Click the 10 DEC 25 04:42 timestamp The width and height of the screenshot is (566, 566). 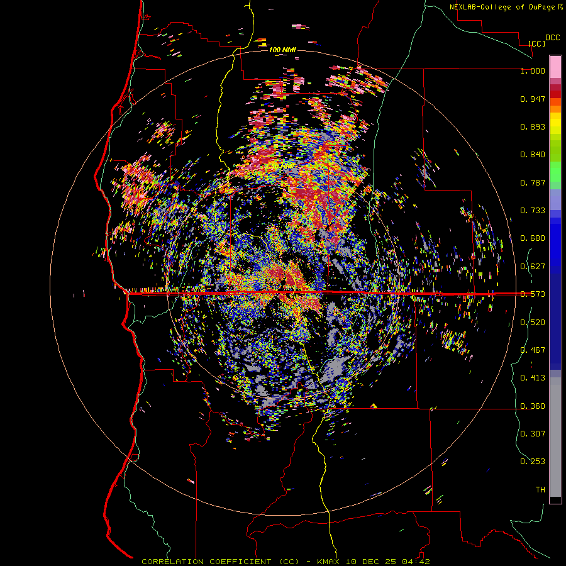tap(387, 562)
